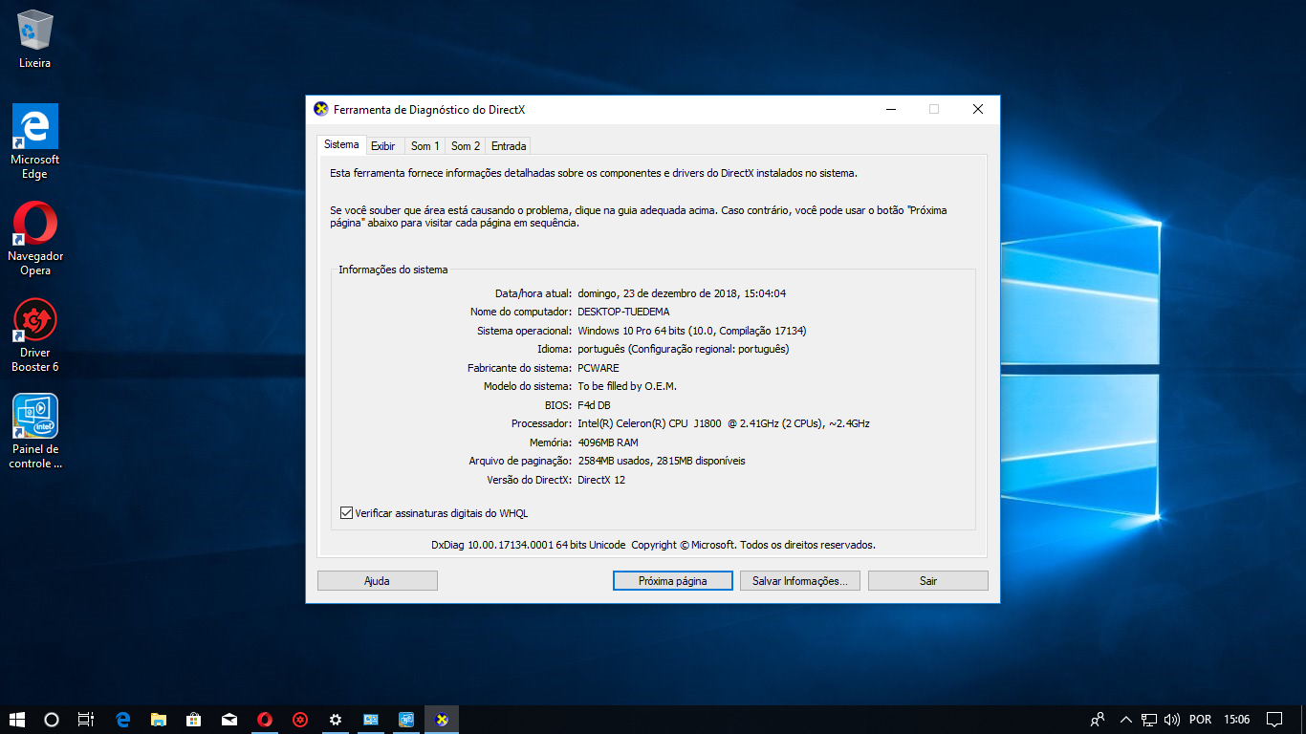Click the DESKTOP-TUEDEMA computer name value
Screen dimensions: 1306x734
[623, 312]
